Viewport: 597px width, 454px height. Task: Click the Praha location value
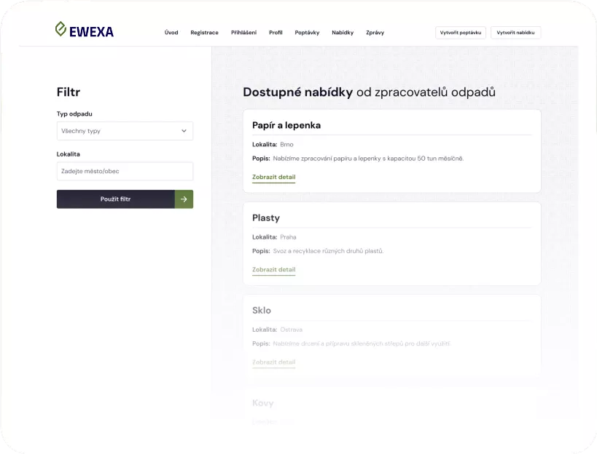288,237
